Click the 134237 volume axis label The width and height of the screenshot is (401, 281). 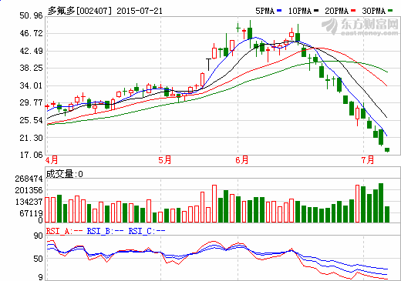(29, 202)
